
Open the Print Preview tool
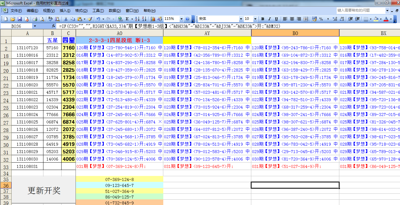[42, 19]
